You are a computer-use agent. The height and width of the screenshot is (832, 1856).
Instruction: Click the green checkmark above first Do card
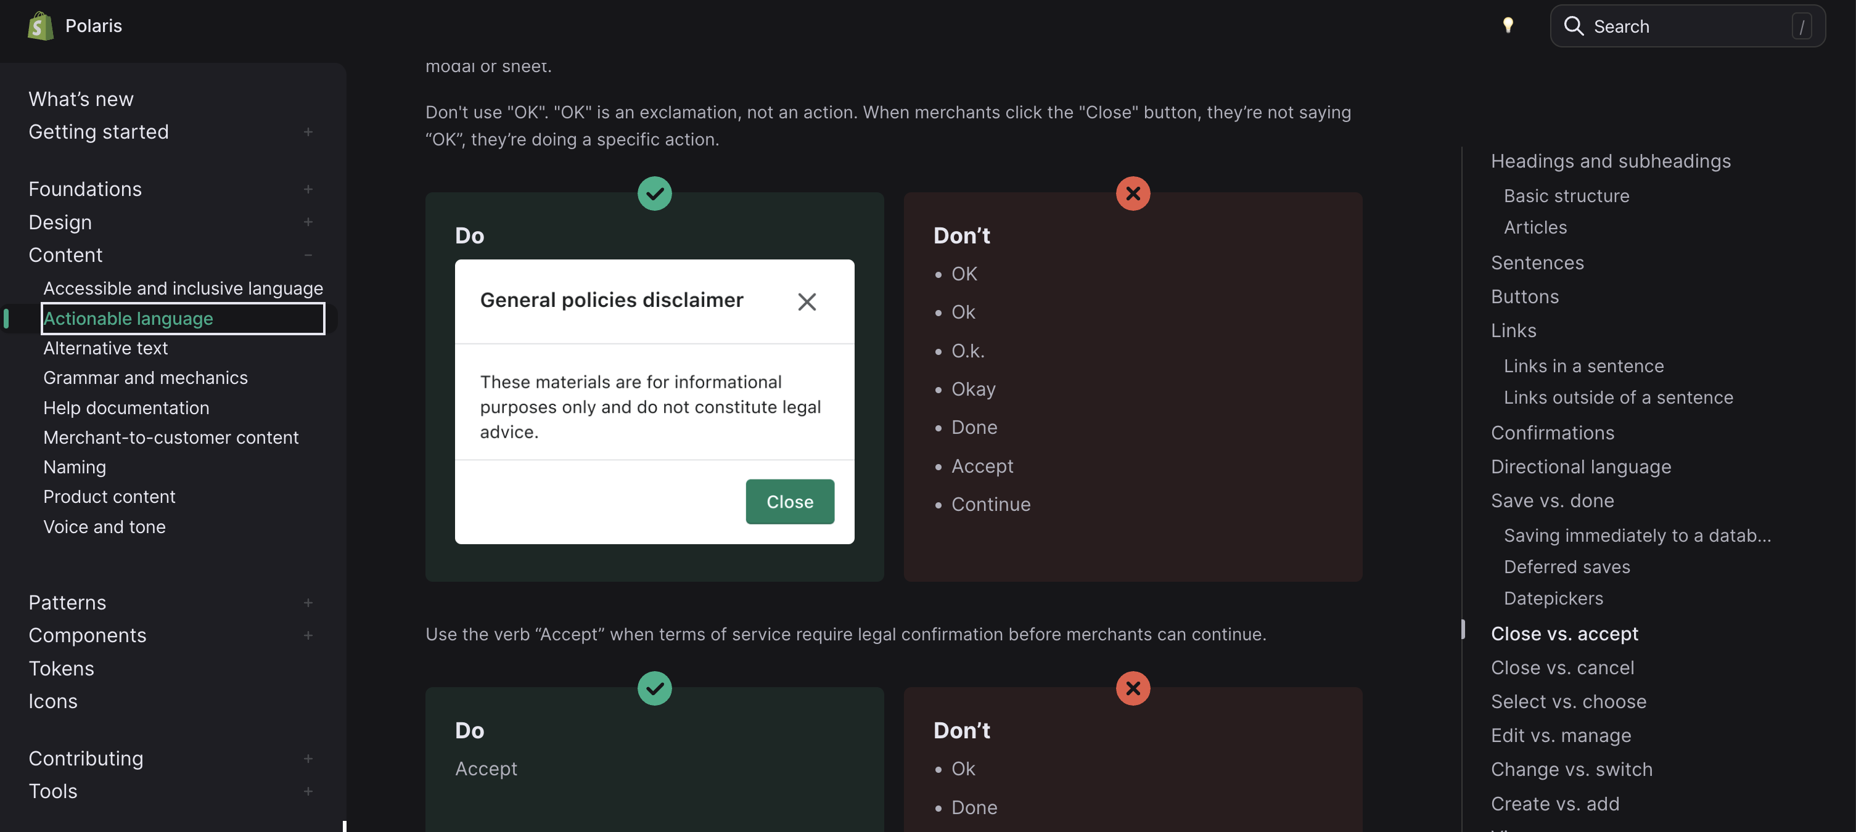(654, 193)
